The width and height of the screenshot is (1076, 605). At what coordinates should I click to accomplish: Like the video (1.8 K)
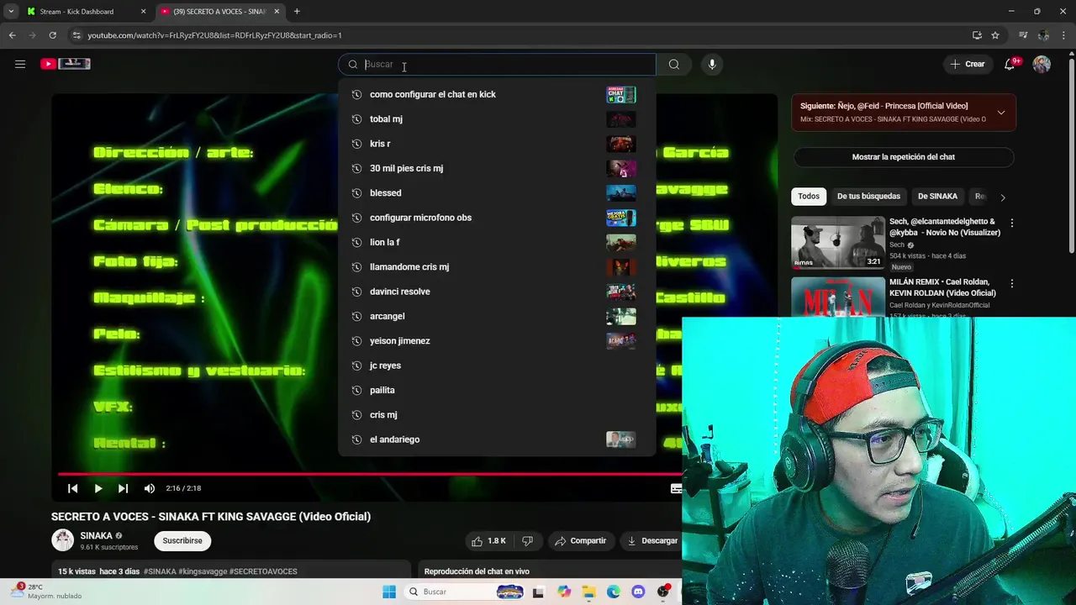pos(488,541)
